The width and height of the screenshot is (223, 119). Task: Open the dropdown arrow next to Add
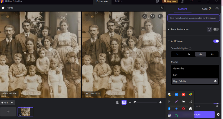(x=12, y=103)
